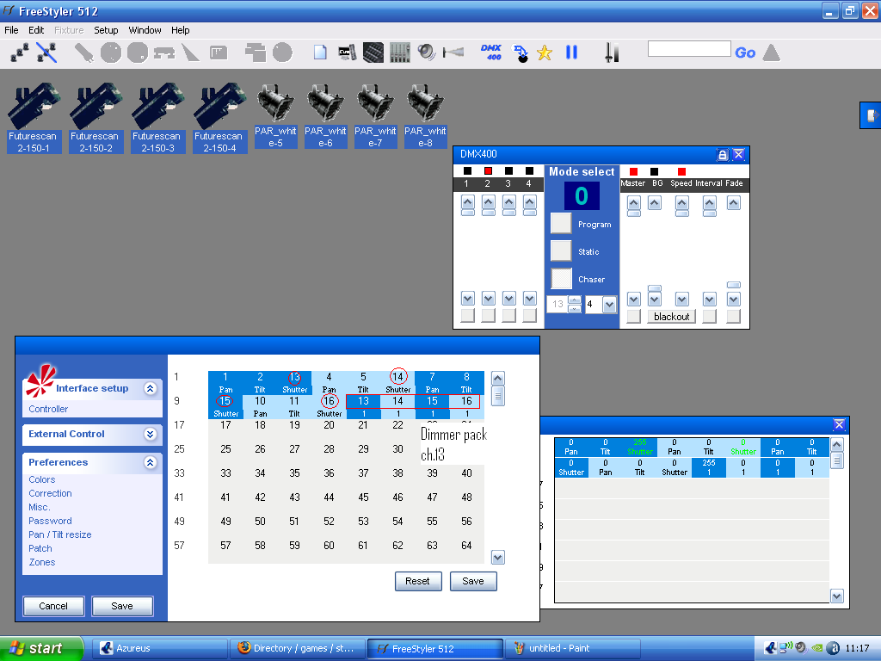
Task: Select the Futurescan 2-150-1 fixture icon
Action: point(34,117)
